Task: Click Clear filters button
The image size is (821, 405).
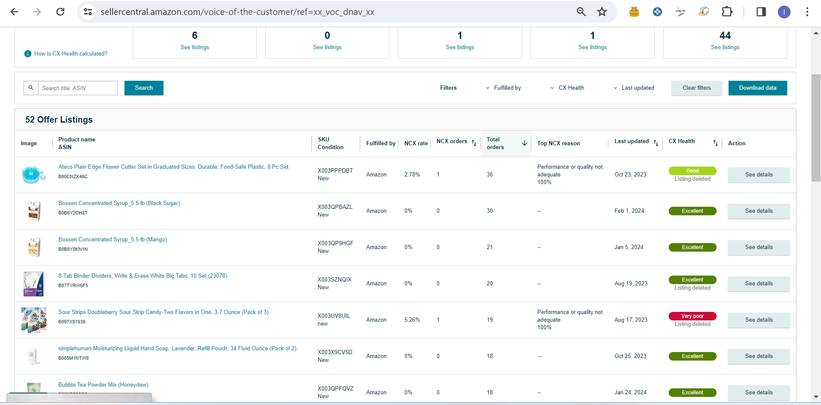Action: click(x=697, y=88)
